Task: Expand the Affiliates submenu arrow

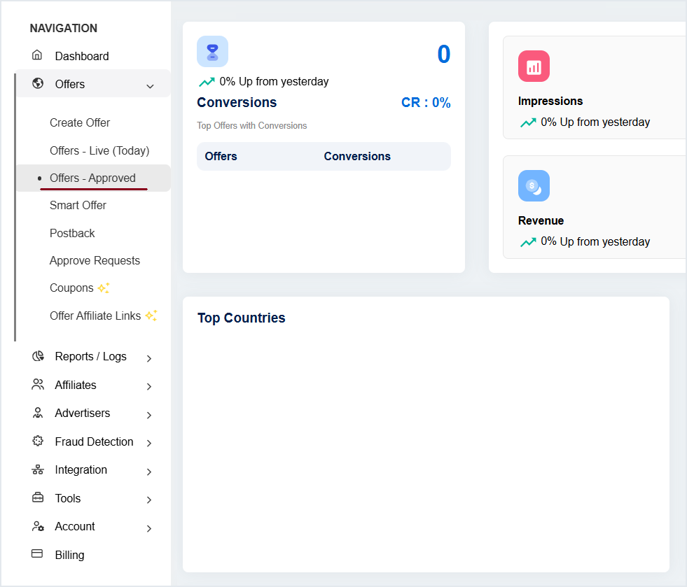Action: (x=149, y=386)
